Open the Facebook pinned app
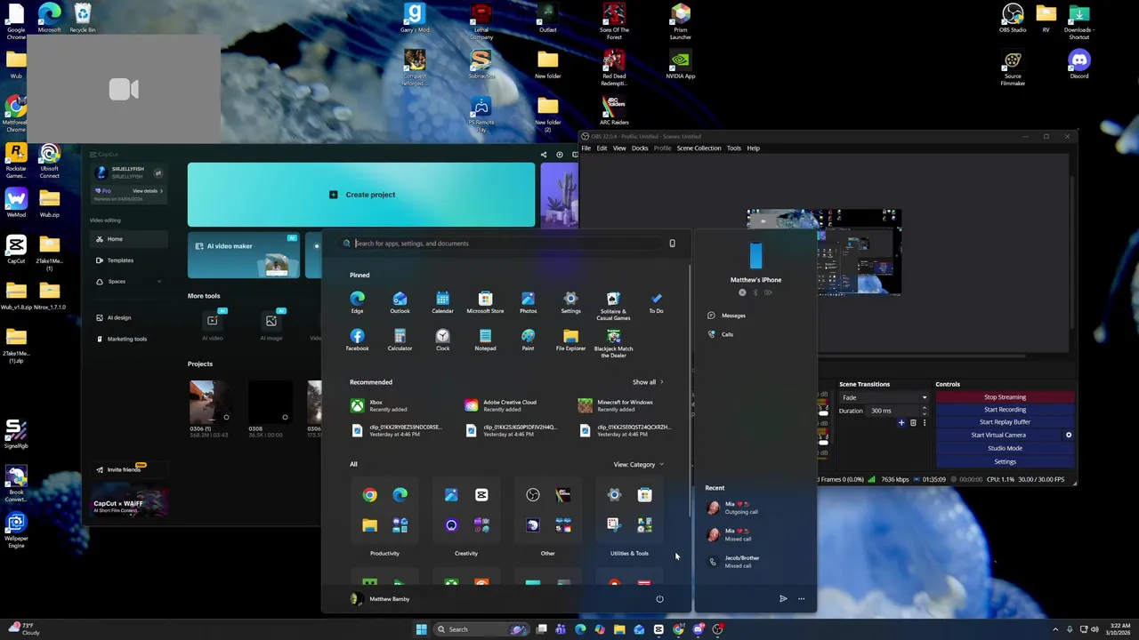The width and height of the screenshot is (1139, 640). pos(357,340)
